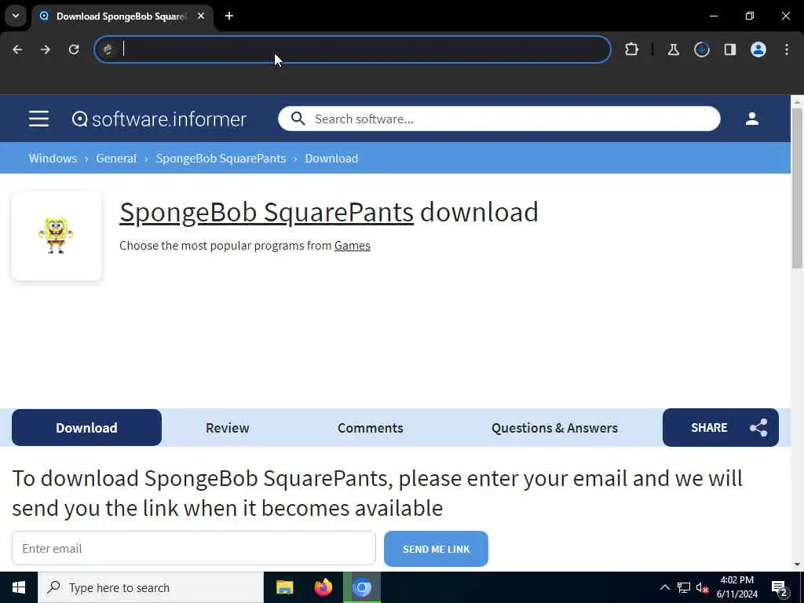Open the Software Informer hamburger menu

click(39, 119)
